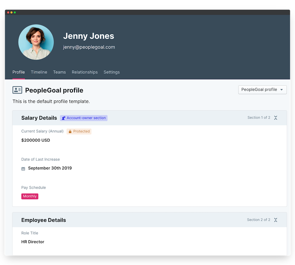Click the Protected lock badge
This screenshot has width=295, height=265.
point(79,131)
